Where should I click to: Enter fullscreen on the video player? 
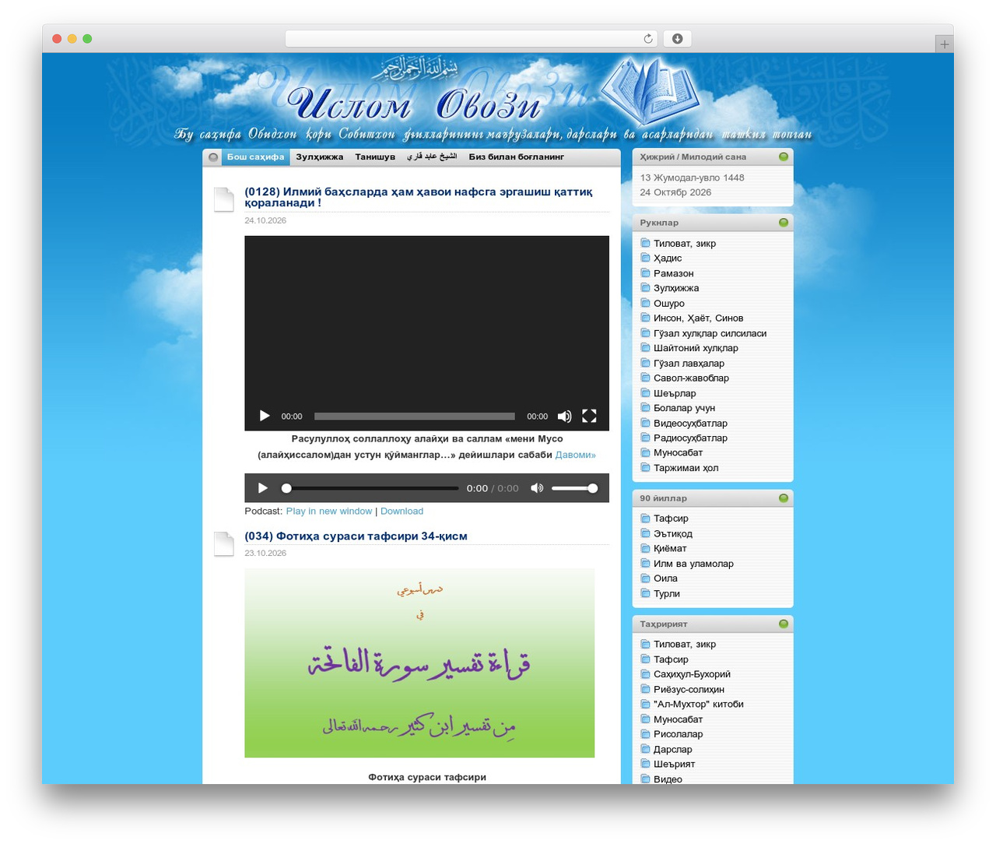[590, 416]
